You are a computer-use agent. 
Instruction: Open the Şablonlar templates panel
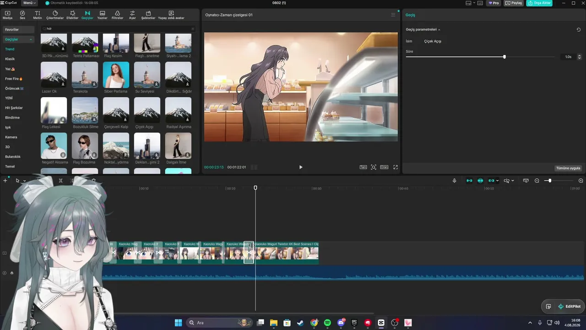(x=148, y=15)
